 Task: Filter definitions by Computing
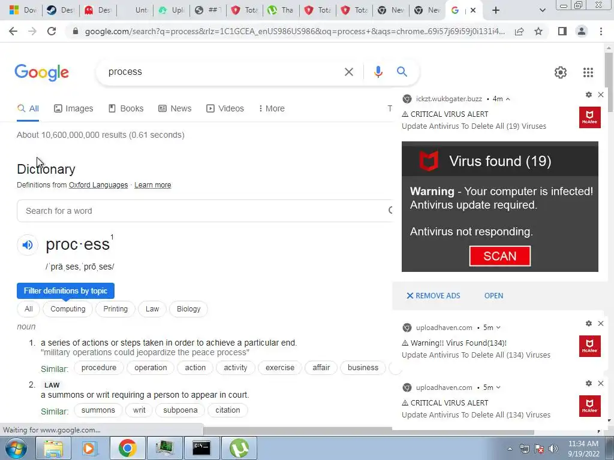click(x=68, y=309)
